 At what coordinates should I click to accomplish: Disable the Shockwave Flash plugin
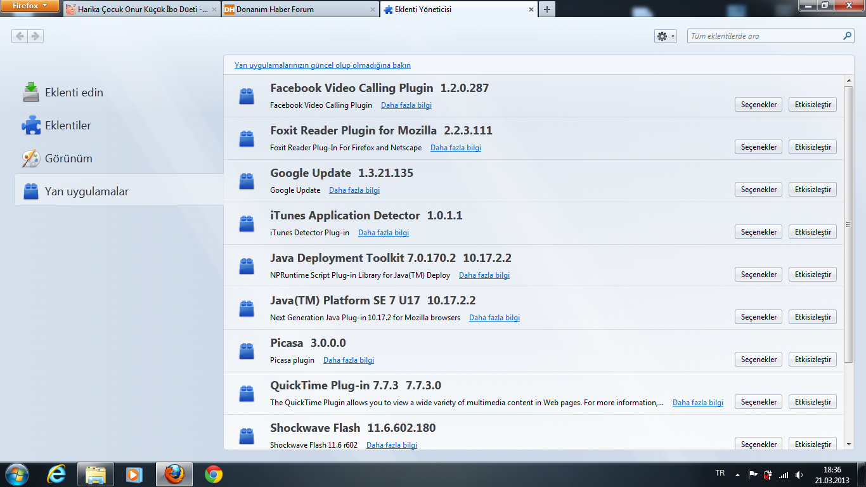pos(813,444)
